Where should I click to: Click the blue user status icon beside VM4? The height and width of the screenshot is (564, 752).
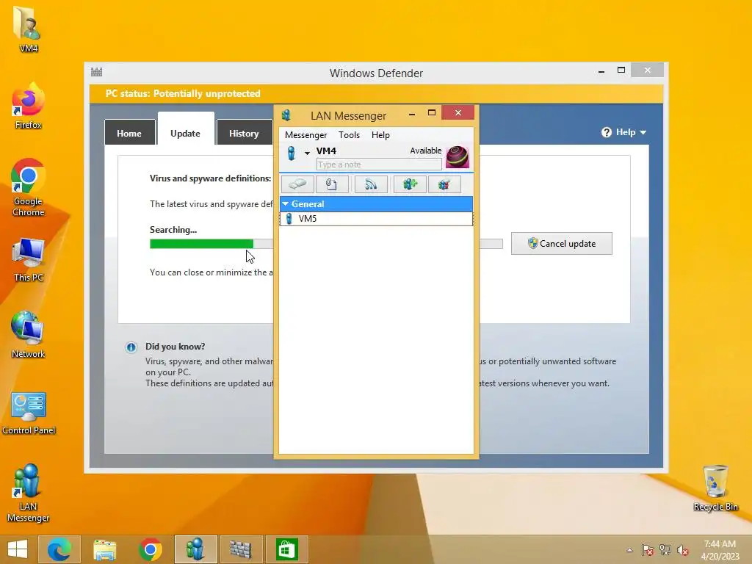291,153
